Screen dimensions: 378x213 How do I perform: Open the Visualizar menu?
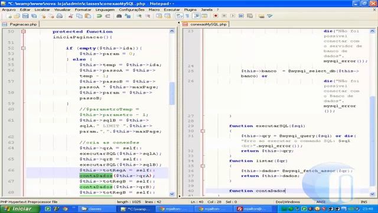pyautogui.click(x=62, y=9)
